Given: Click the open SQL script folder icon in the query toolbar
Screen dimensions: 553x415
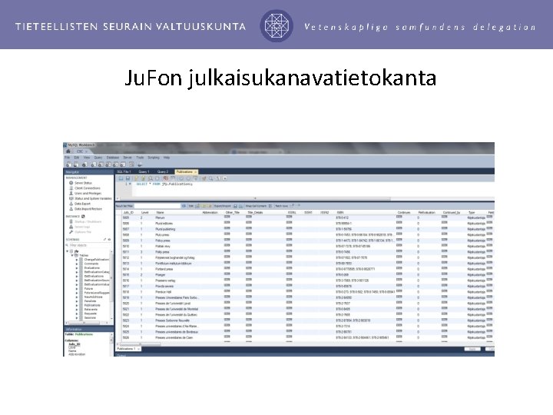Looking at the screenshot, I should pos(121,178).
